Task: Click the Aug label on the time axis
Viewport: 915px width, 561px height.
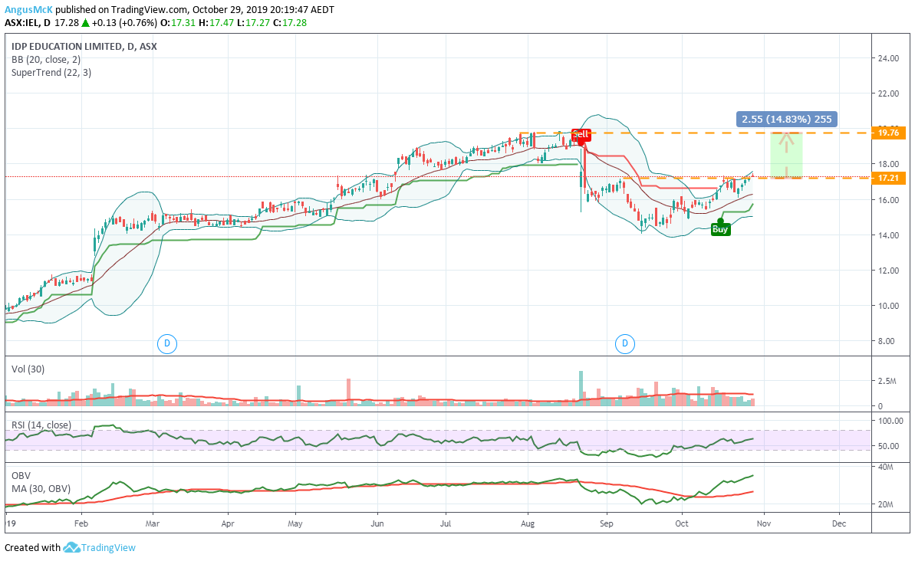Action: 528,523
